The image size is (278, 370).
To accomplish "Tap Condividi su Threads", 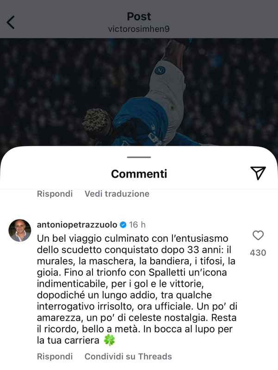I will [x=128, y=356].
